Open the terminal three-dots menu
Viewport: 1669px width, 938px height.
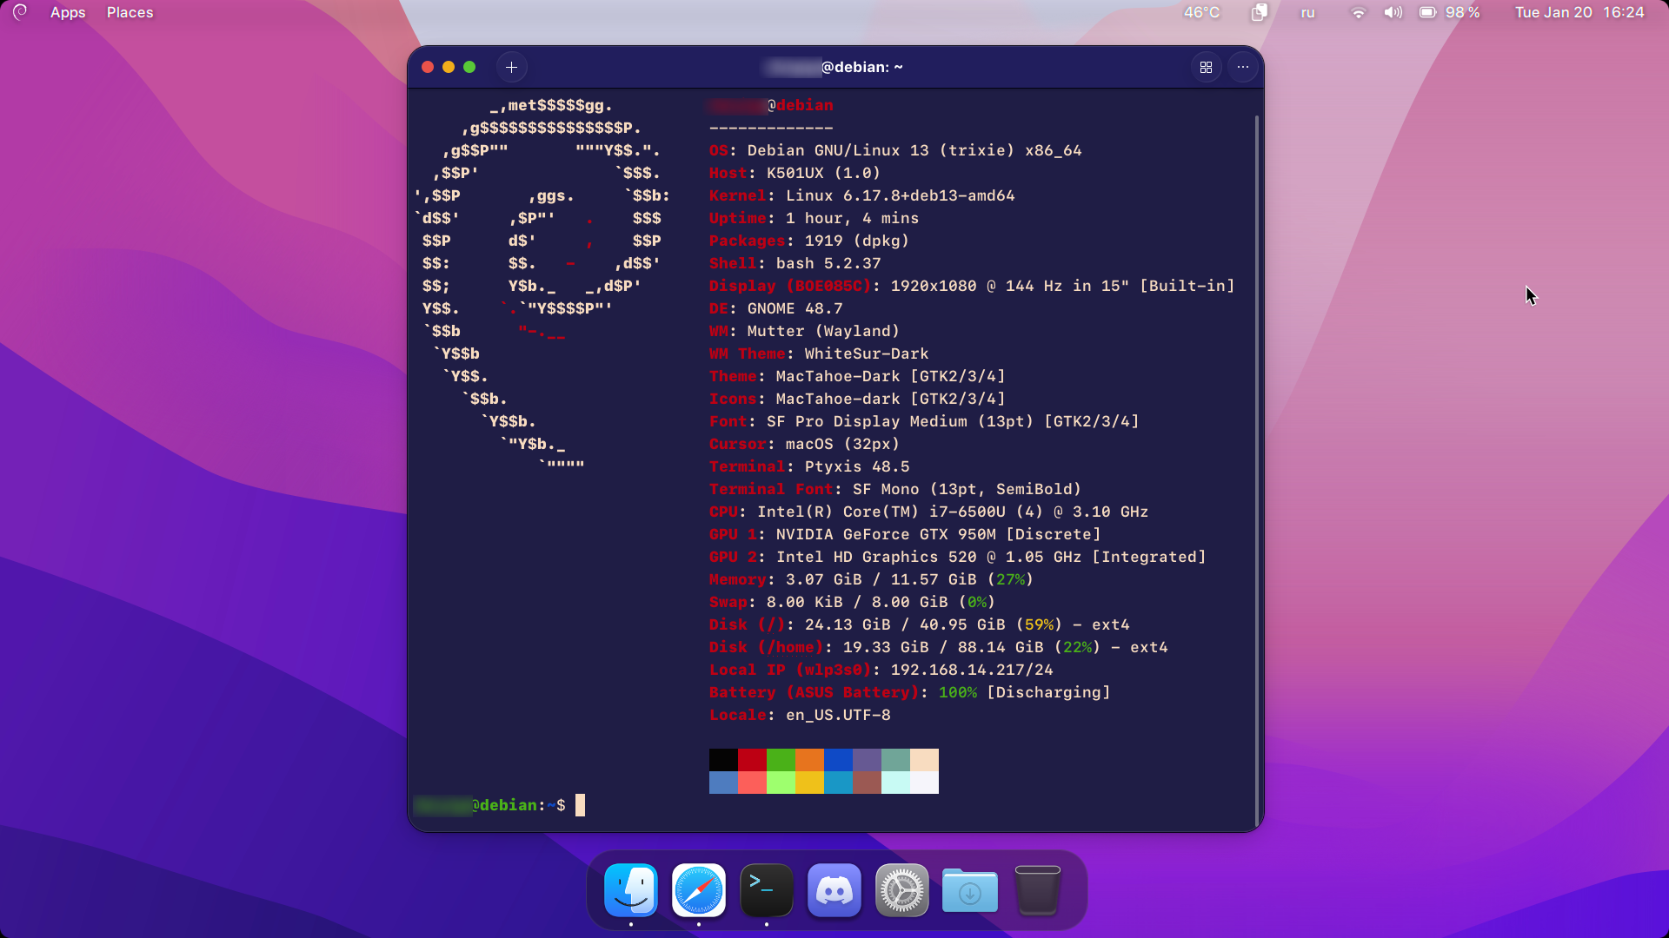pos(1243,67)
